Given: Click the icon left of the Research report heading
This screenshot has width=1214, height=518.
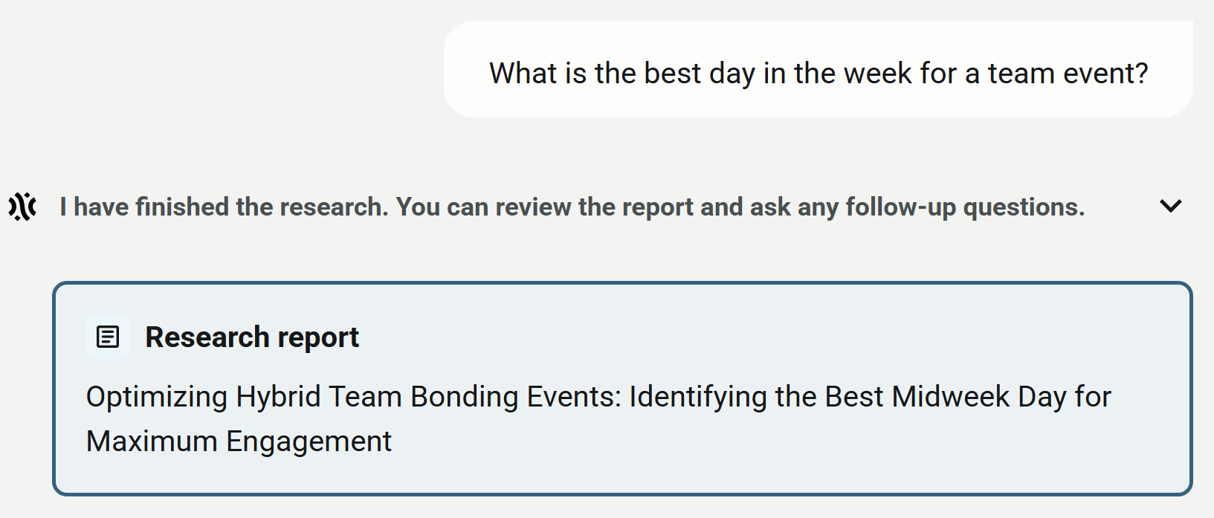Looking at the screenshot, I should (108, 336).
